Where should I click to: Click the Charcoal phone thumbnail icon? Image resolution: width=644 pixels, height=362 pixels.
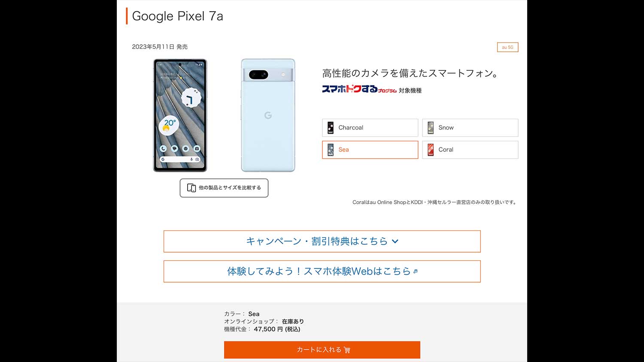[x=331, y=128]
